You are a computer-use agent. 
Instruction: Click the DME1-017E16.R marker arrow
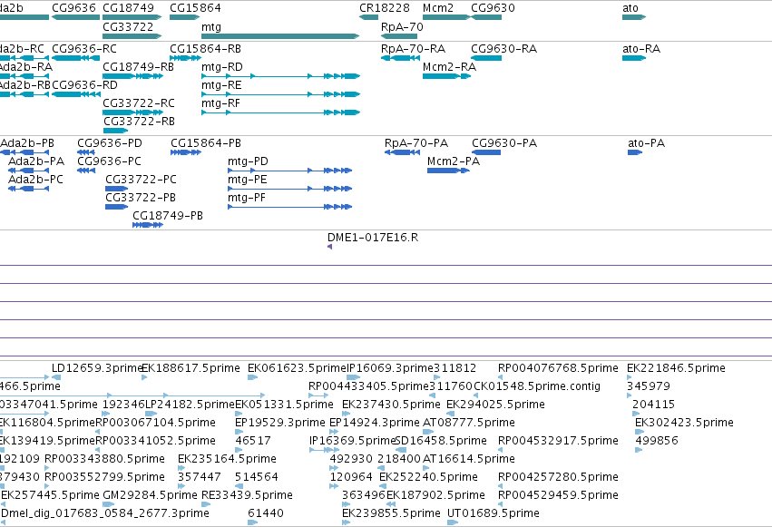[330, 247]
